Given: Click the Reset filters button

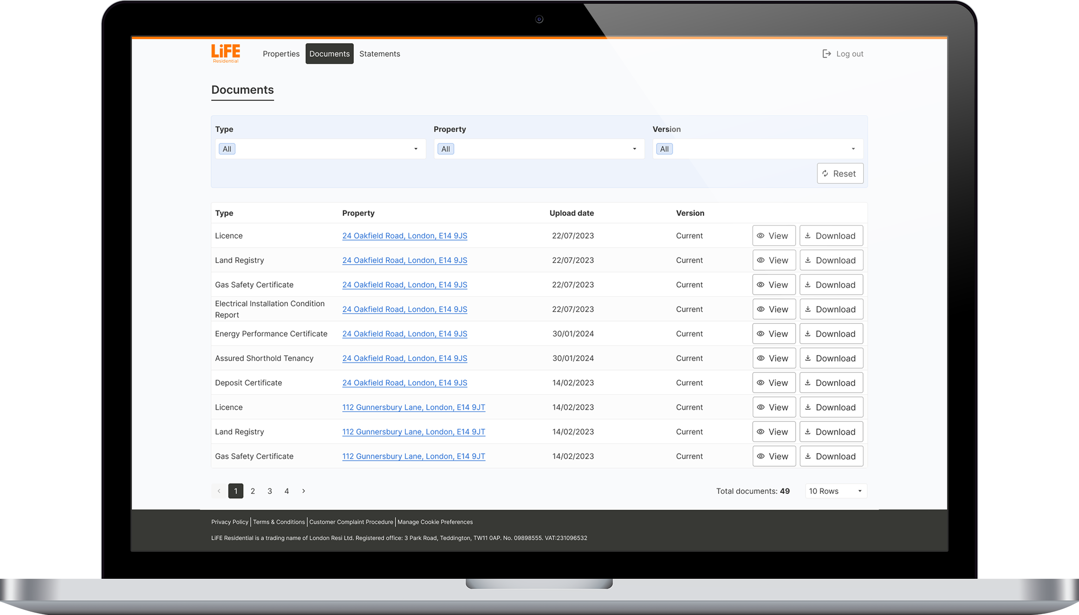Looking at the screenshot, I should click(840, 174).
